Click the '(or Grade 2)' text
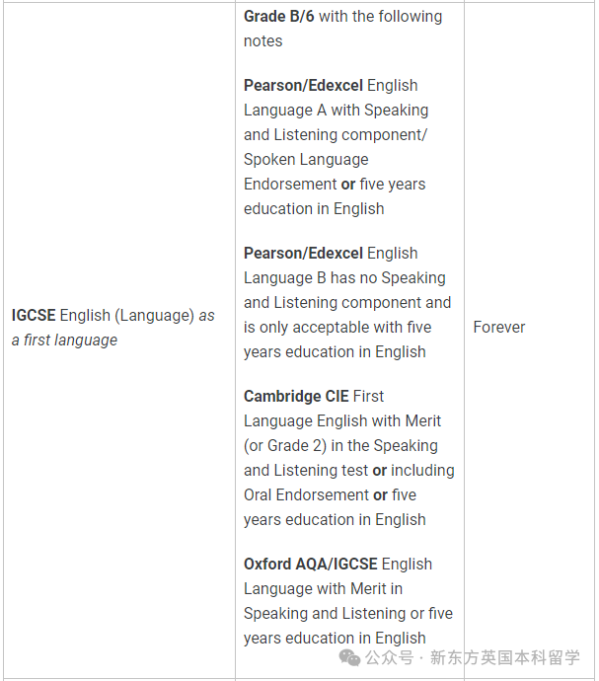The height and width of the screenshot is (681, 599). 285,445
